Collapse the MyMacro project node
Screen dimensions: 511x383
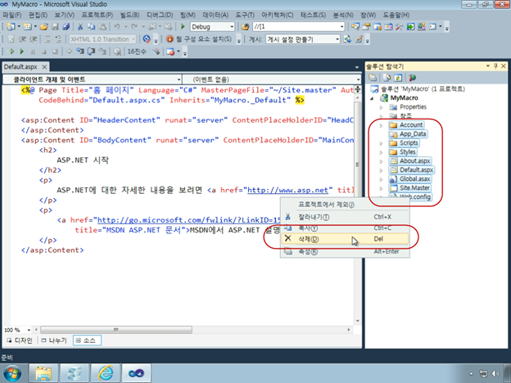tap(372, 98)
